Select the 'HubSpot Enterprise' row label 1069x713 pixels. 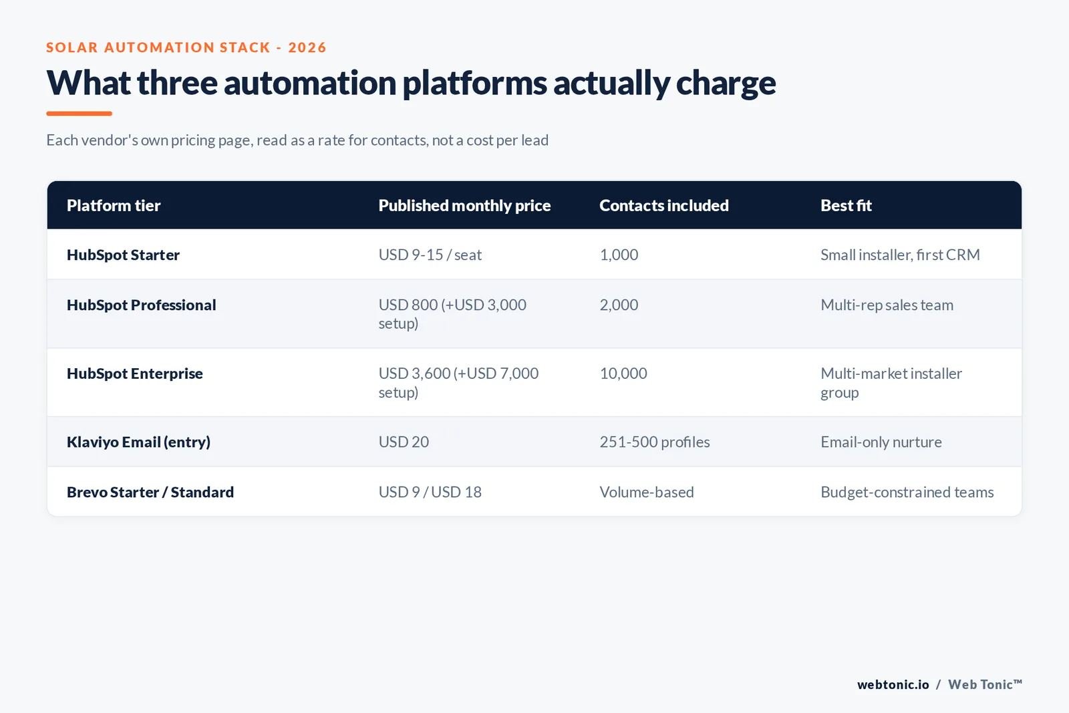pyautogui.click(x=135, y=374)
